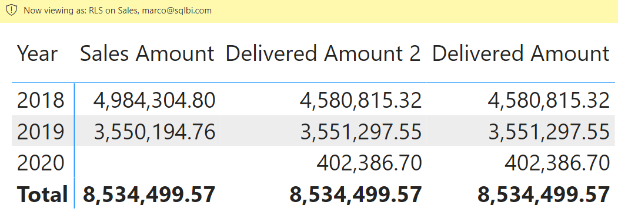The height and width of the screenshot is (212, 618).
Task: Click 2018 Delivered Amount 2 value 4,580,815.32
Action: 360,100
